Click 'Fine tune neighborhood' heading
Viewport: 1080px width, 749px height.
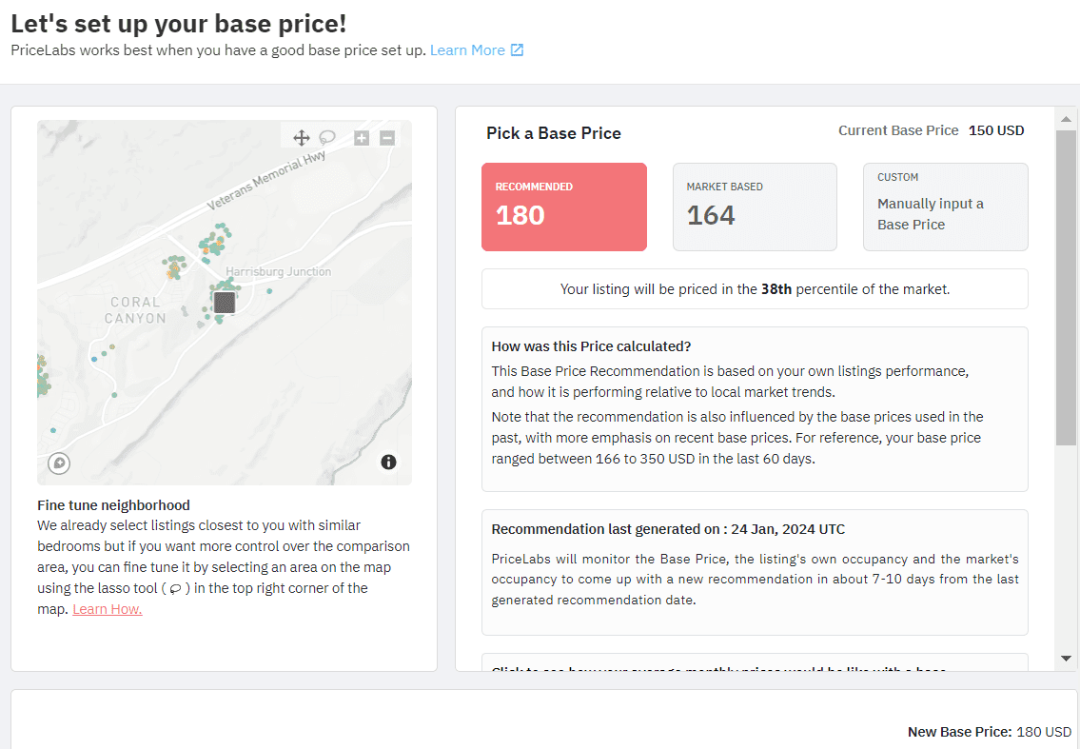pyautogui.click(x=113, y=505)
